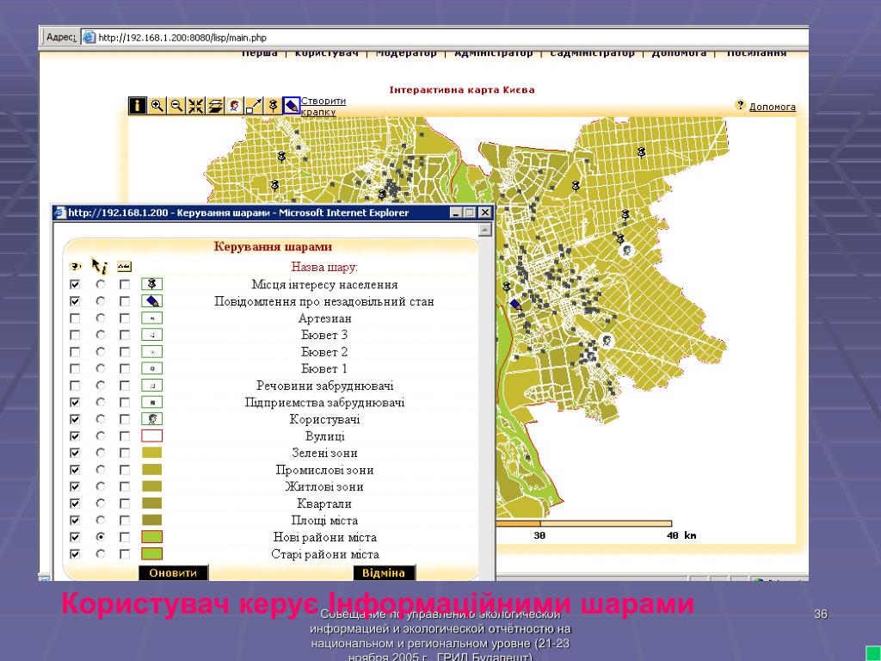
Task: Select the info (i) identify tool
Action: 137,106
